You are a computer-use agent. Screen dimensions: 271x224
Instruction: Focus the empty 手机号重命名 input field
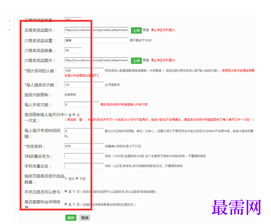(84, 166)
